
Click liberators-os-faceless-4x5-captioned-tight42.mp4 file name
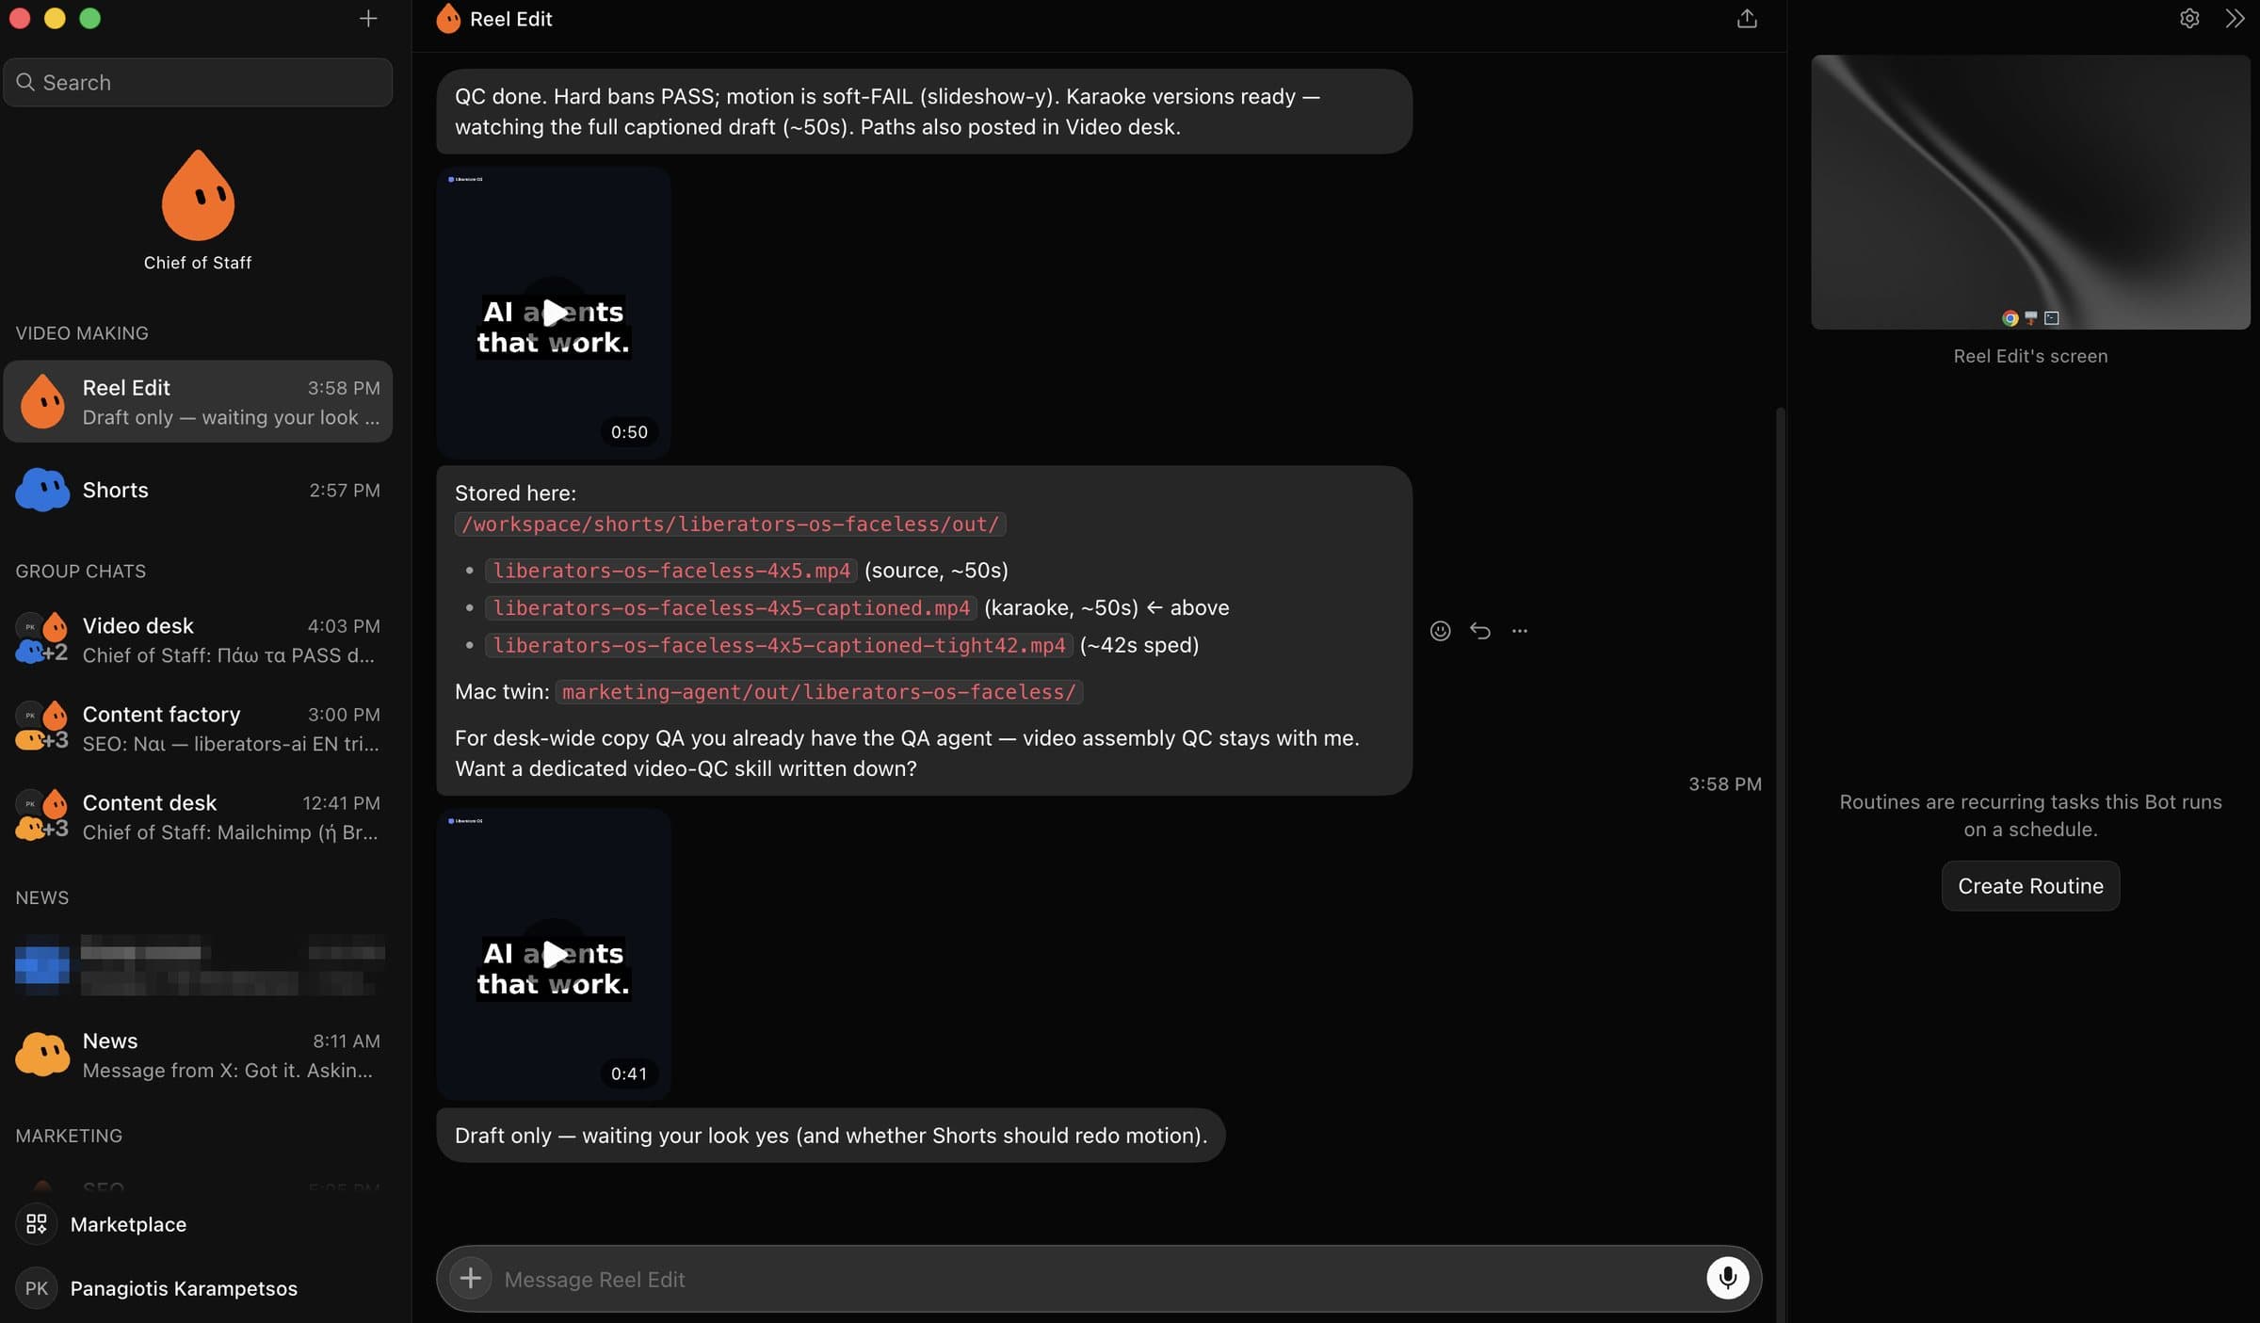click(x=779, y=645)
